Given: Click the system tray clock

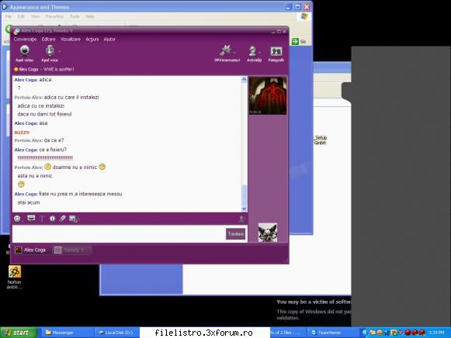Looking at the screenshot, I should click(436, 333).
